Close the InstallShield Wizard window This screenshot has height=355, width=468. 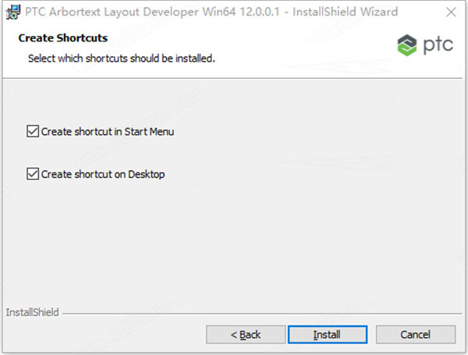click(451, 12)
